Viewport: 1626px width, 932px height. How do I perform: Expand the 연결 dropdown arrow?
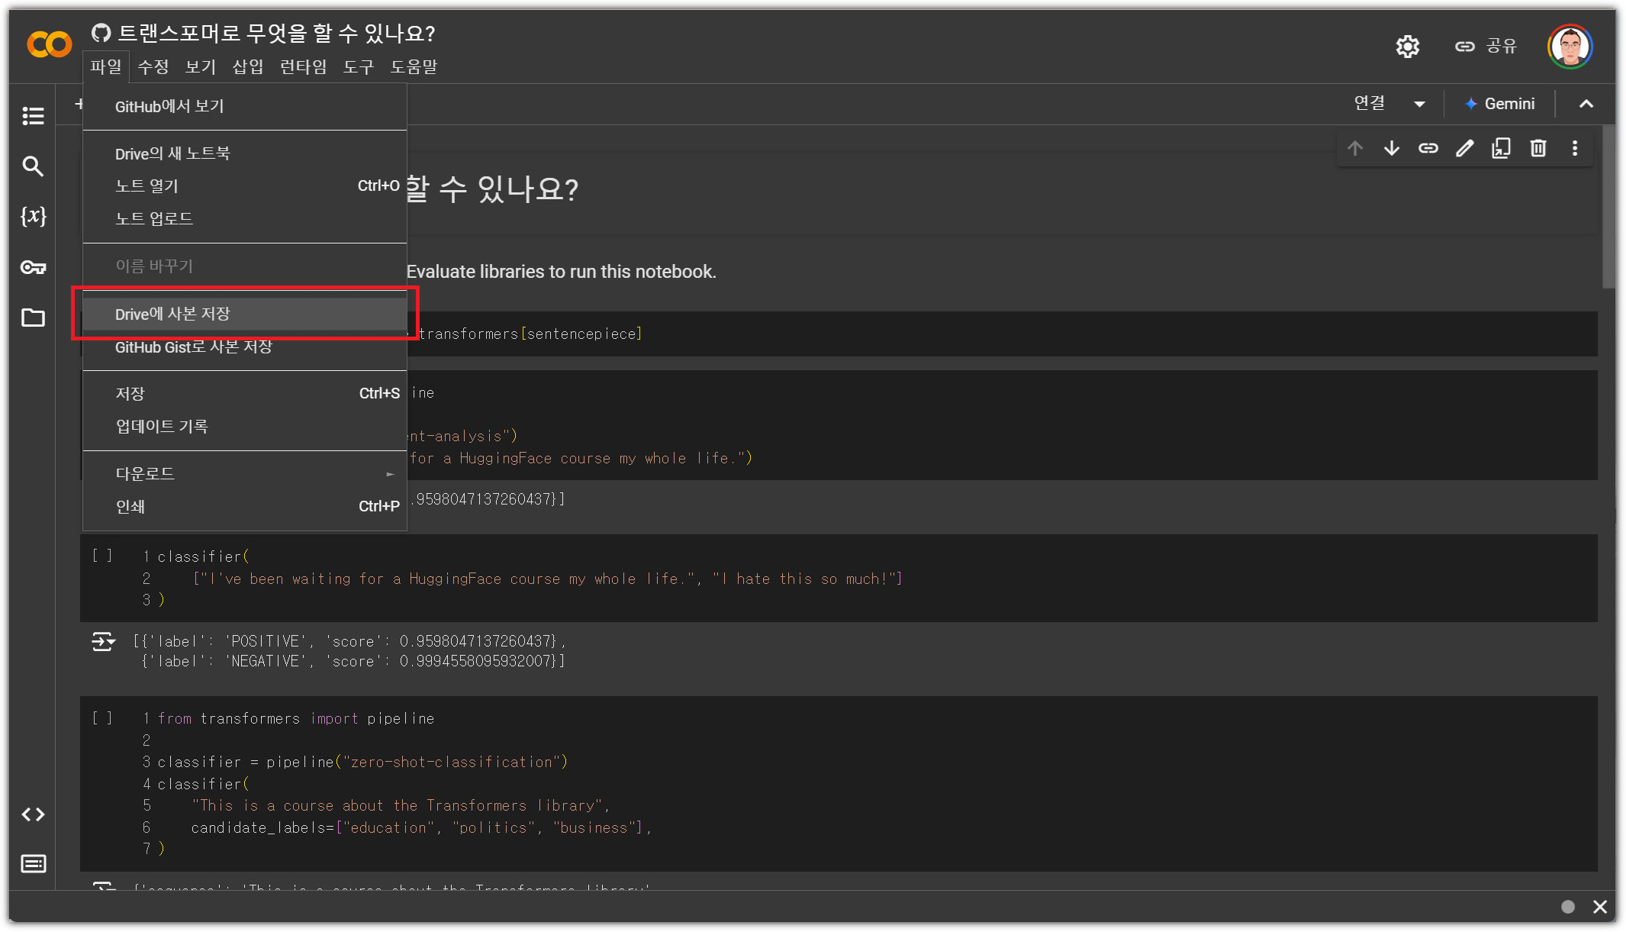point(1419,105)
